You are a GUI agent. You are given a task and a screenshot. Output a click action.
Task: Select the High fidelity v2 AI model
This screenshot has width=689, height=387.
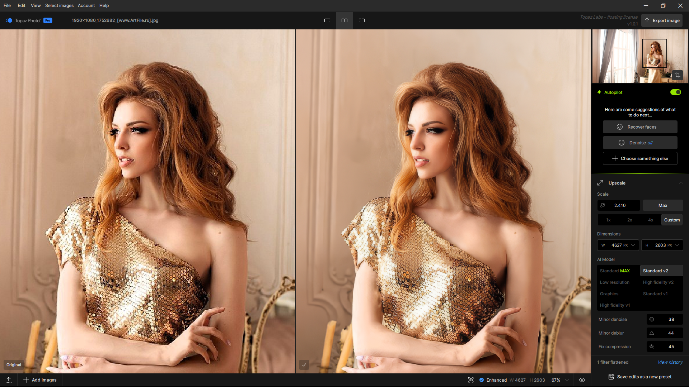pyautogui.click(x=658, y=282)
